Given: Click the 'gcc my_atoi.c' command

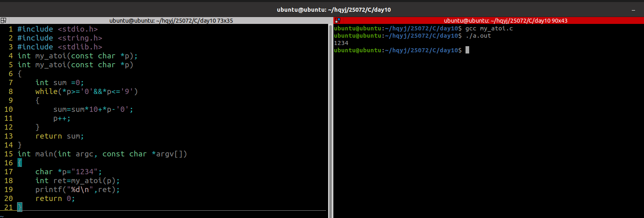Looking at the screenshot, I should click(489, 28).
